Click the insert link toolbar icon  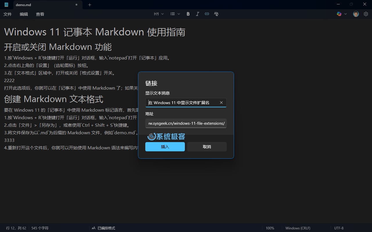pos(207,14)
